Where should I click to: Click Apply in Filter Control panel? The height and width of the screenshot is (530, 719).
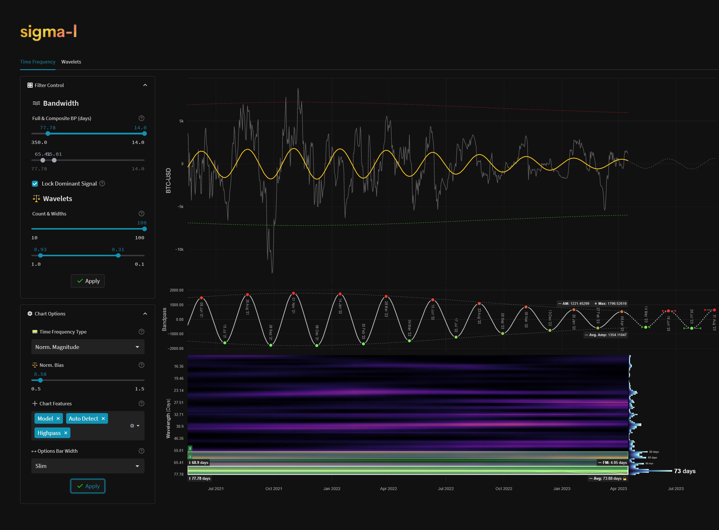pos(88,281)
